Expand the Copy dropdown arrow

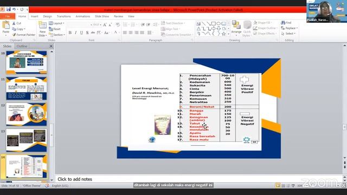point(24,29)
